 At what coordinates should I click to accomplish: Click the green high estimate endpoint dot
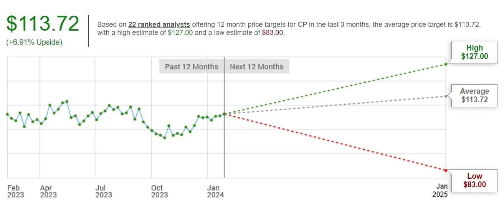click(x=445, y=64)
